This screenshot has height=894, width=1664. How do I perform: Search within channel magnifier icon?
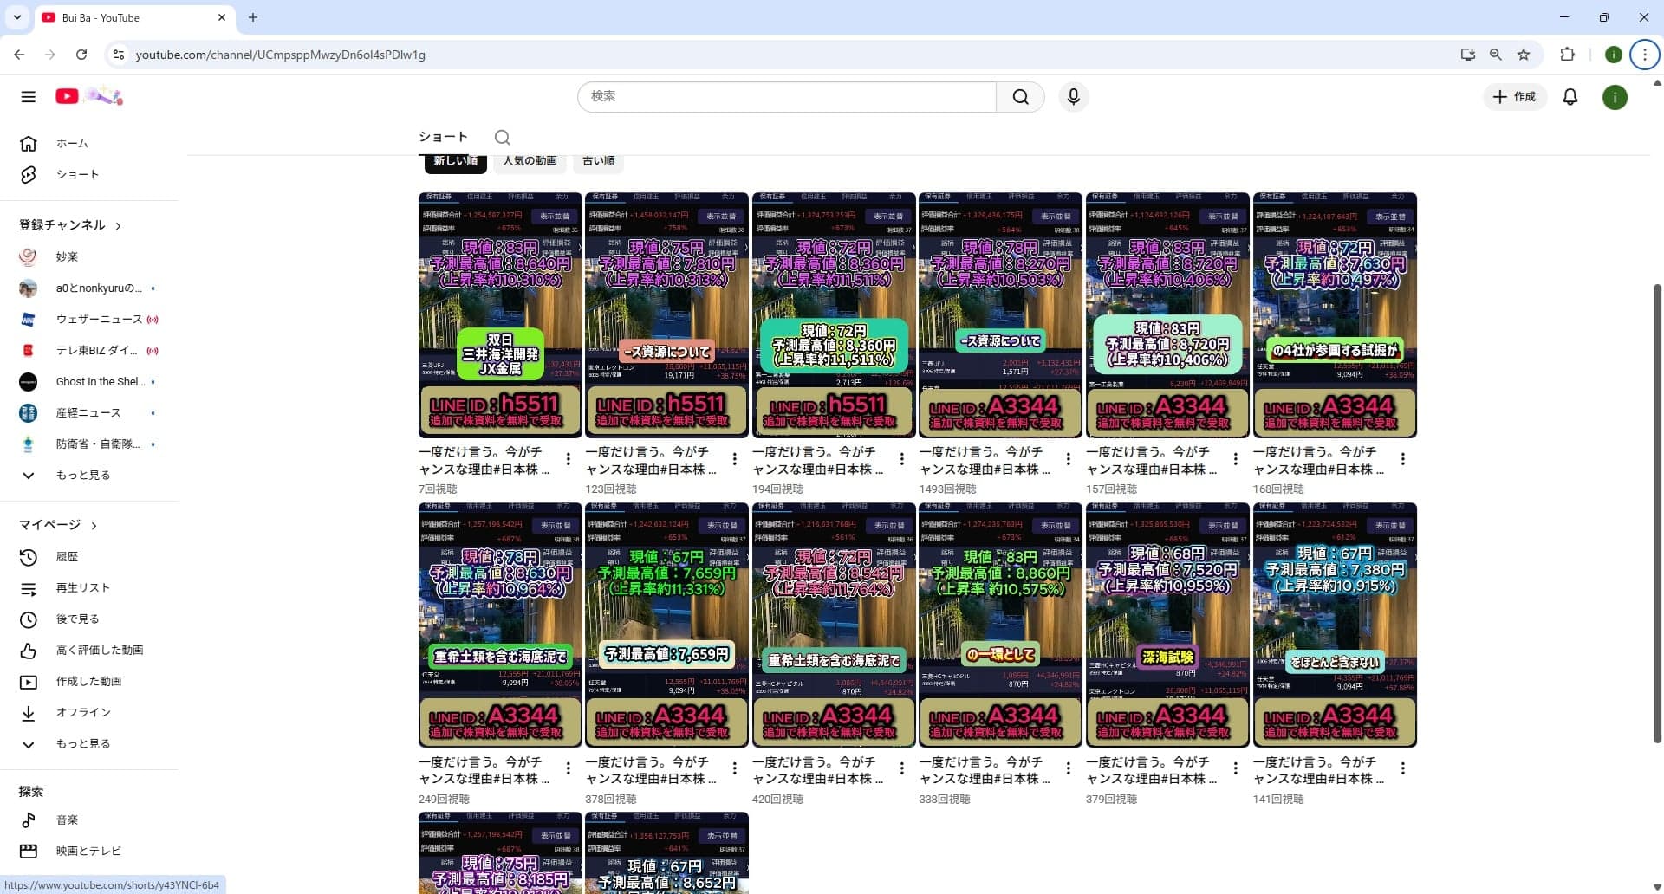[x=502, y=137]
